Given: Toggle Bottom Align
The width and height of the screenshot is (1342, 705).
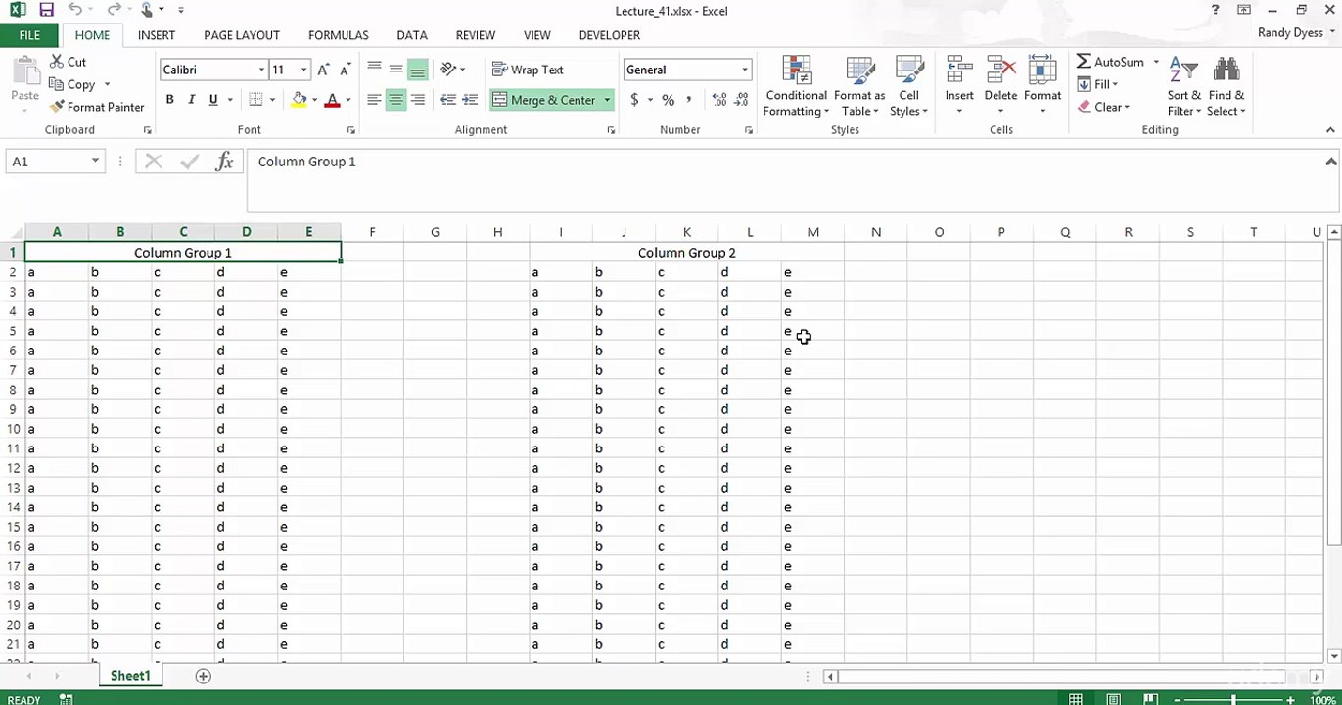Looking at the screenshot, I should coord(418,70).
